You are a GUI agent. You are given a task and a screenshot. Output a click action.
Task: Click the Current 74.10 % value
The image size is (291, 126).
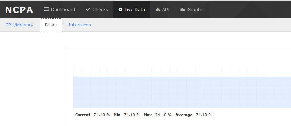(x=102, y=115)
